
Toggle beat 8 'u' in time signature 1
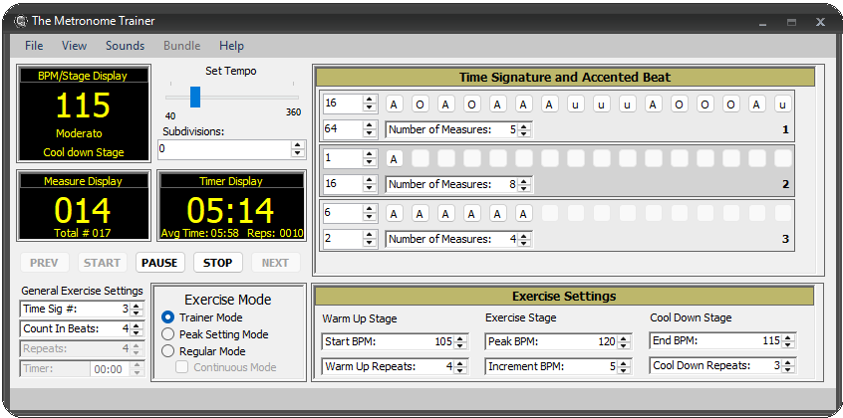tap(575, 104)
